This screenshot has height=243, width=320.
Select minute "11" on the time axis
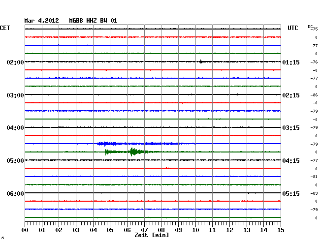[x=212, y=230]
